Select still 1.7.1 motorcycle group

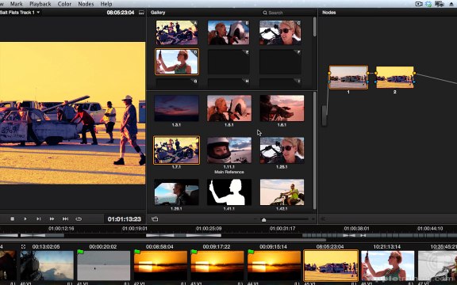tap(176, 150)
